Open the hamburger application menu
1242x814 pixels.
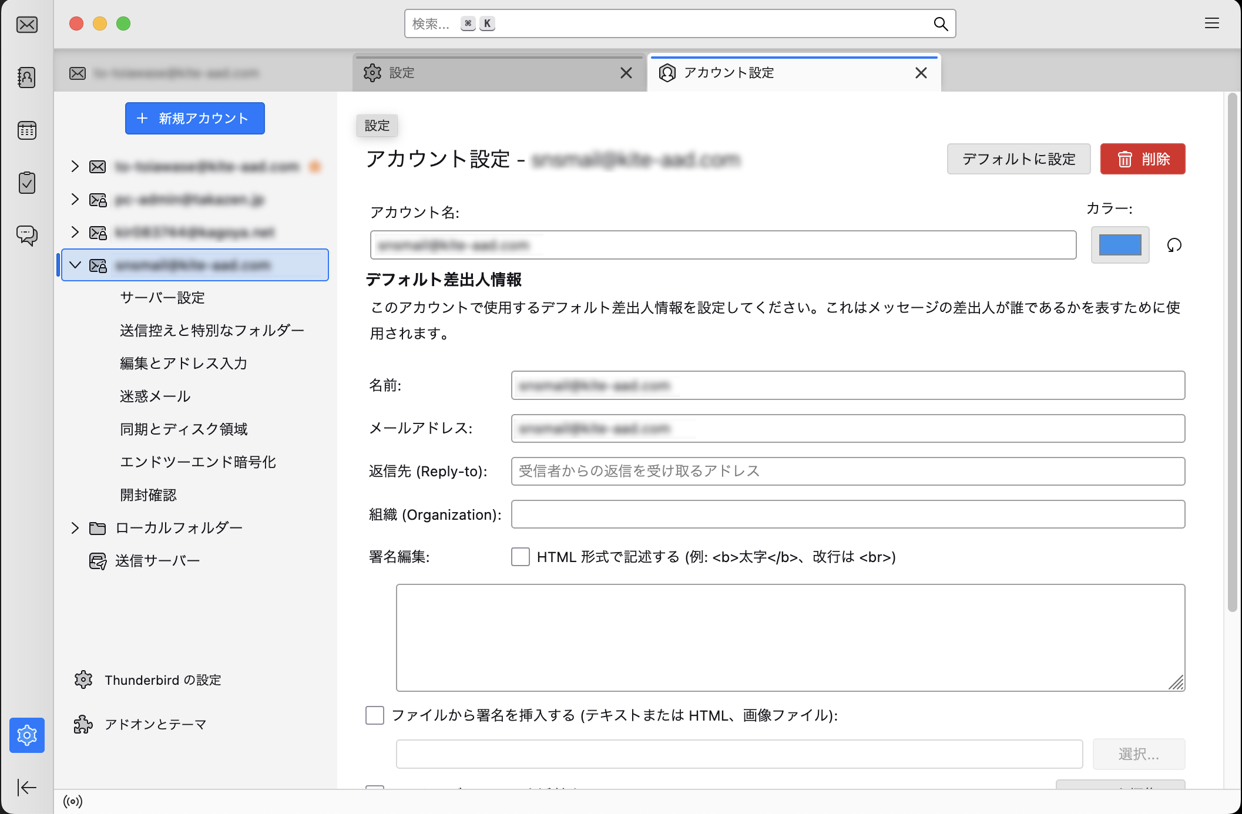1211,23
